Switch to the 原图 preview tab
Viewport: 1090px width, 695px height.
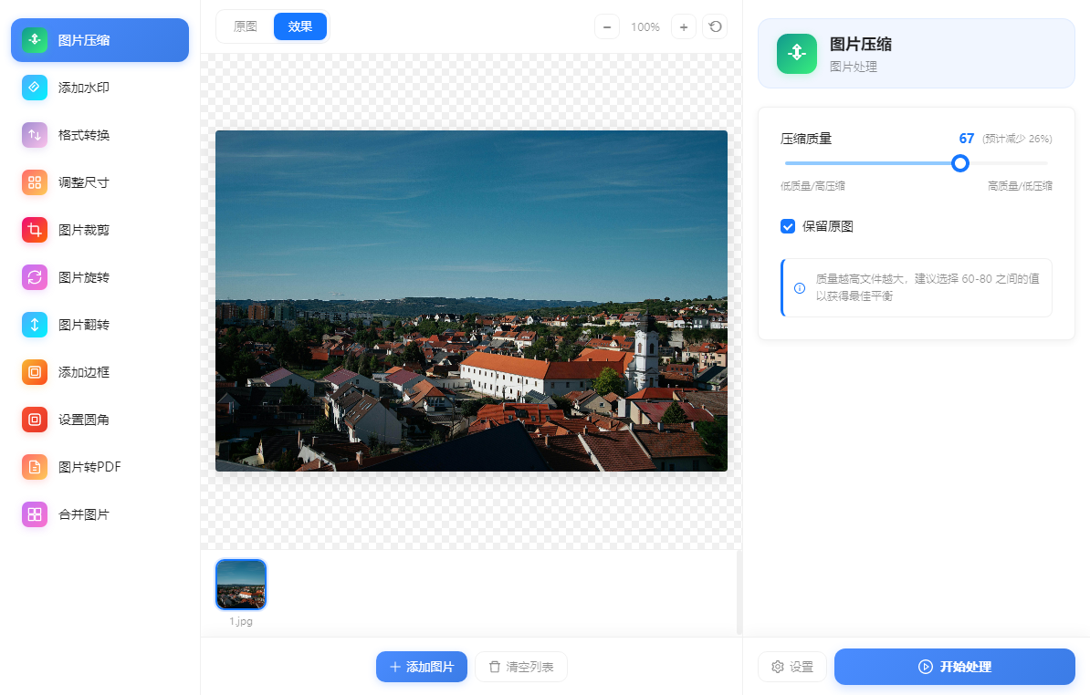pos(246,26)
